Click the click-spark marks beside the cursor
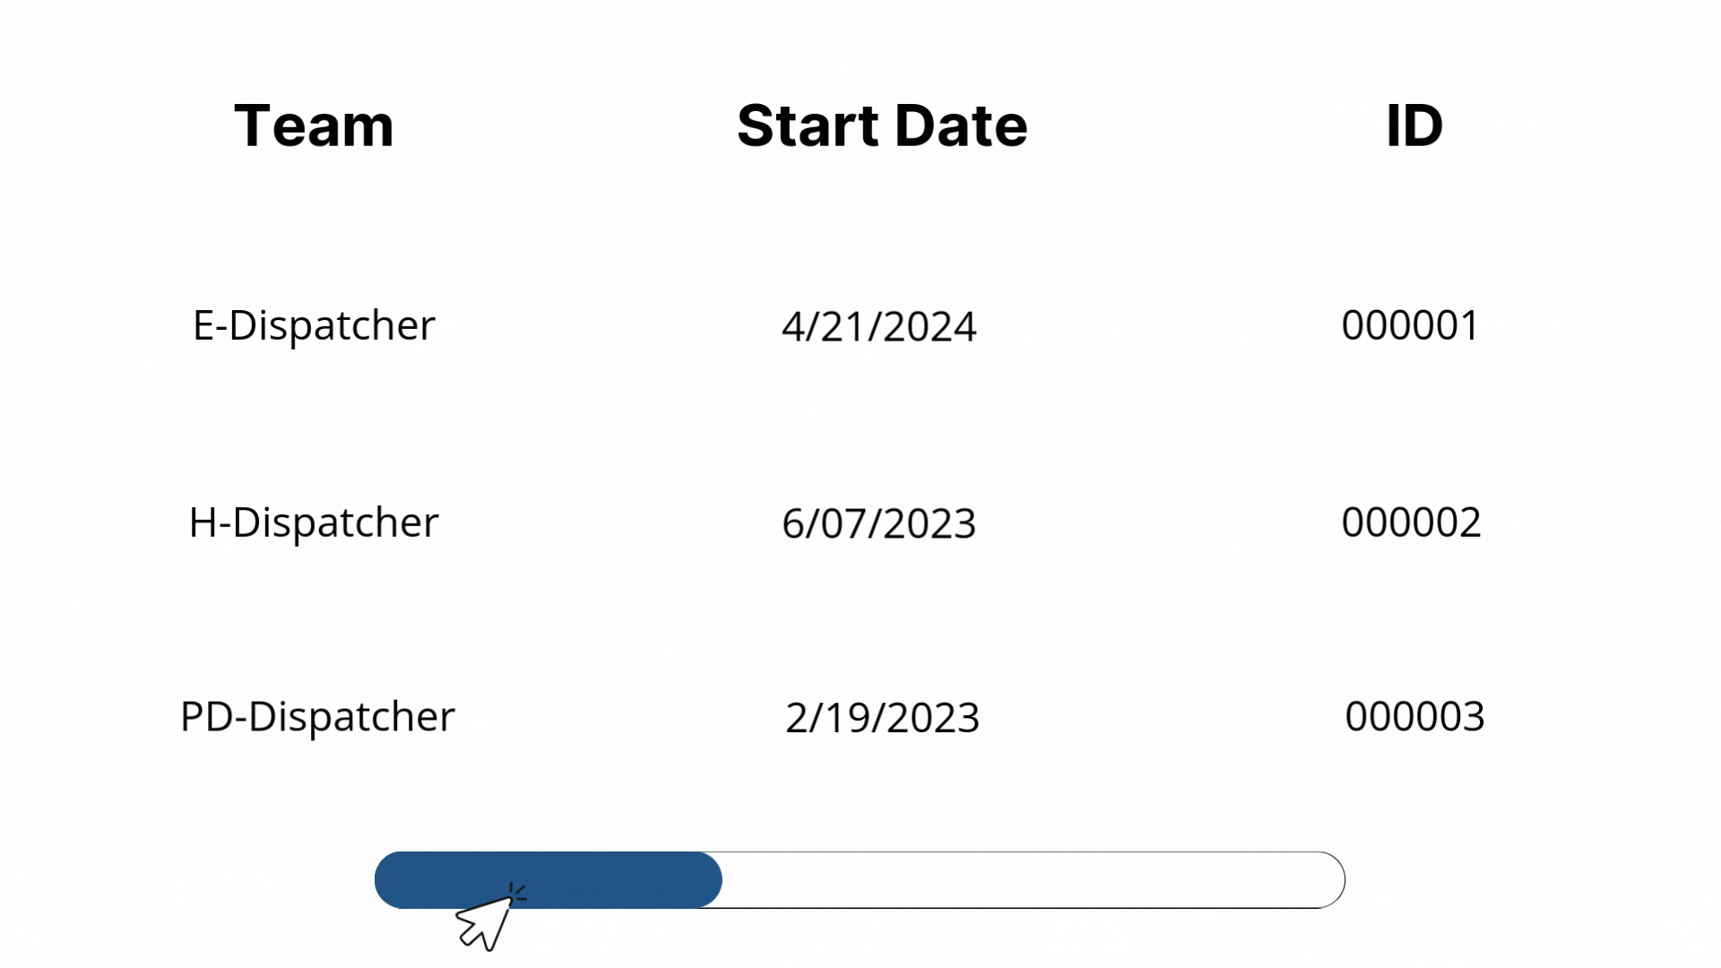1721x968 pixels. tap(518, 892)
